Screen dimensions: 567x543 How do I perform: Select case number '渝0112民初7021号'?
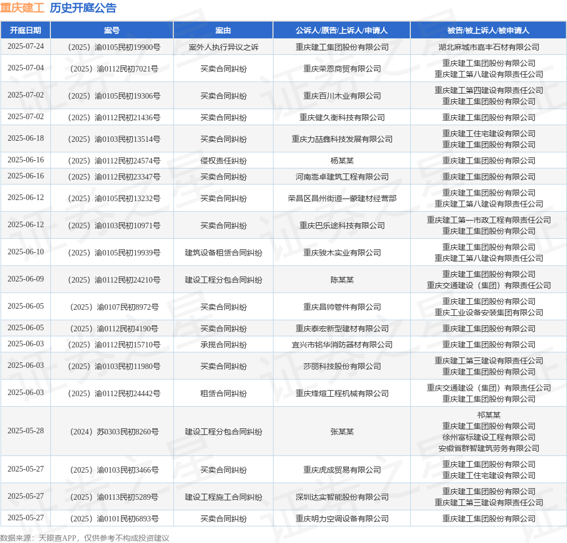coord(127,69)
